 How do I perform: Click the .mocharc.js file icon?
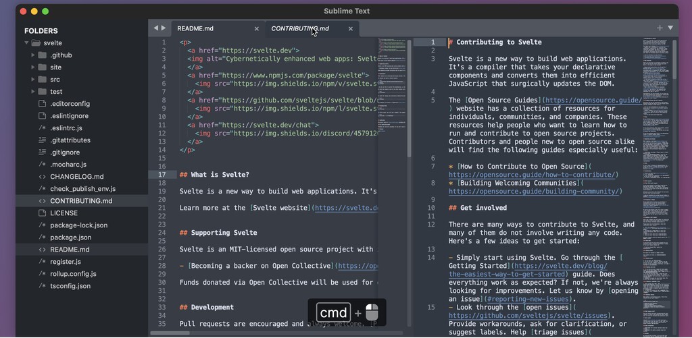point(43,165)
